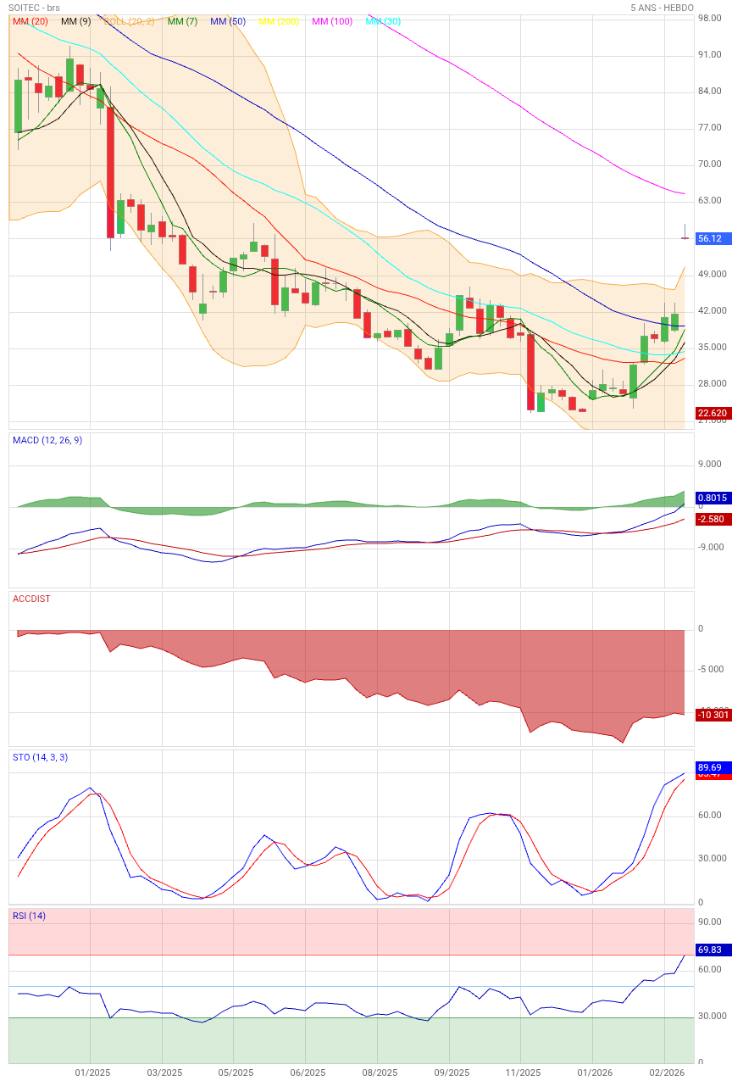Click the 9.000 MACD axis label
The height and width of the screenshot is (1081, 732).
point(710,464)
